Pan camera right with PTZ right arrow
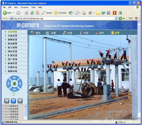This screenshot has width=142, height=125. [x=20, y=84]
